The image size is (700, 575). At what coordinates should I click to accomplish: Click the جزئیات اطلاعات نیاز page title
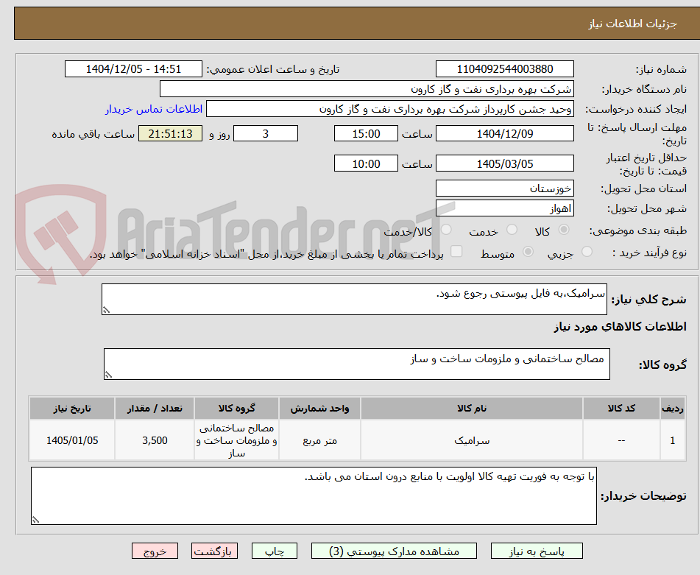click(632, 24)
